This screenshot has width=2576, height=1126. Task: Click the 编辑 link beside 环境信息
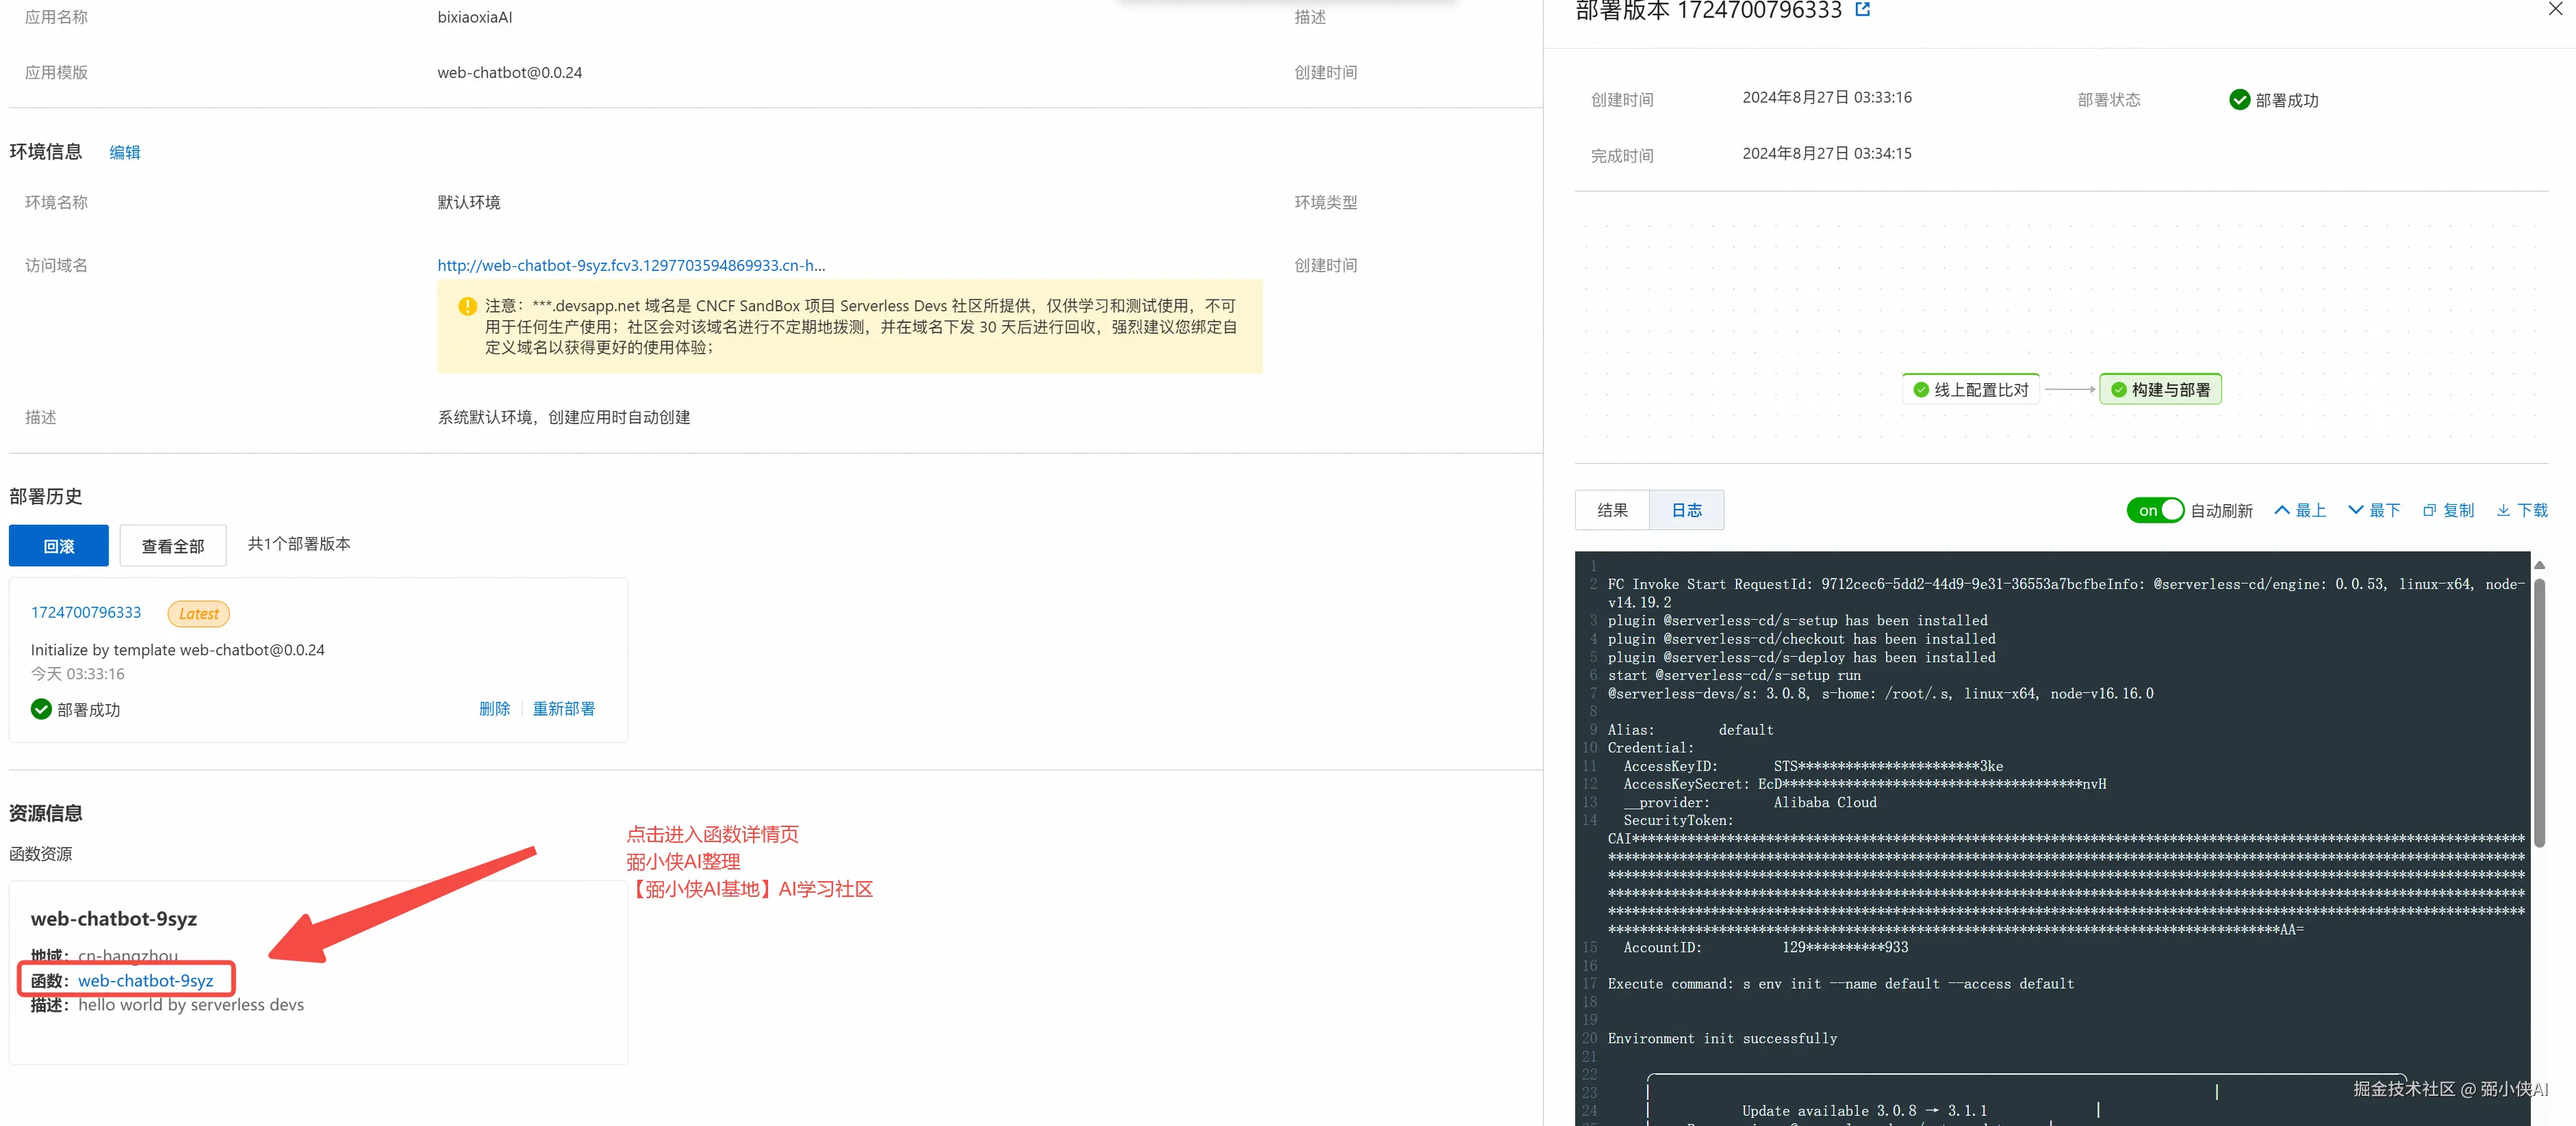coord(124,153)
